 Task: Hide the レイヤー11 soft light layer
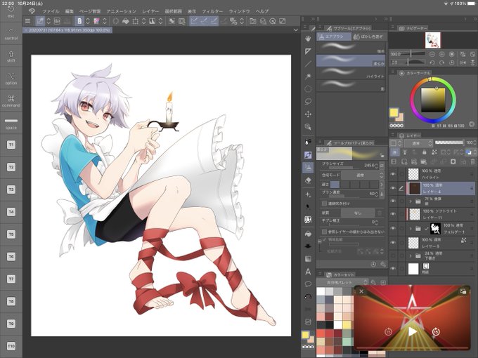pyautogui.click(x=393, y=214)
